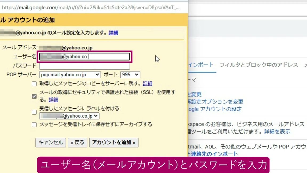Viewport: 307px width, 173px height.
Task: Focus the password (パスワード) field
Action: [x=84, y=66]
